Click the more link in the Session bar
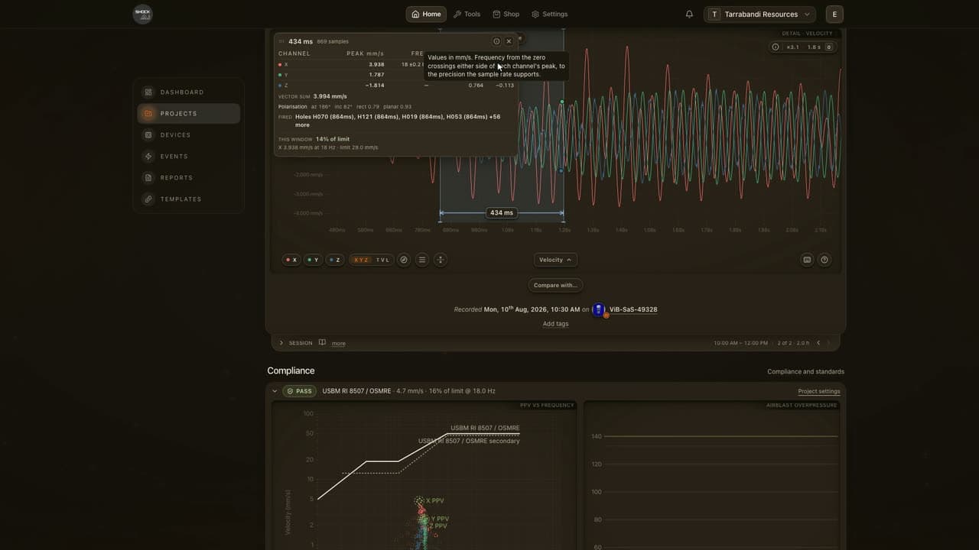Image resolution: width=979 pixels, height=550 pixels. 339,344
